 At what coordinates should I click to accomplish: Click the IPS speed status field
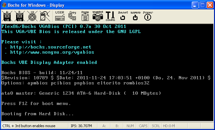coord(81,126)
